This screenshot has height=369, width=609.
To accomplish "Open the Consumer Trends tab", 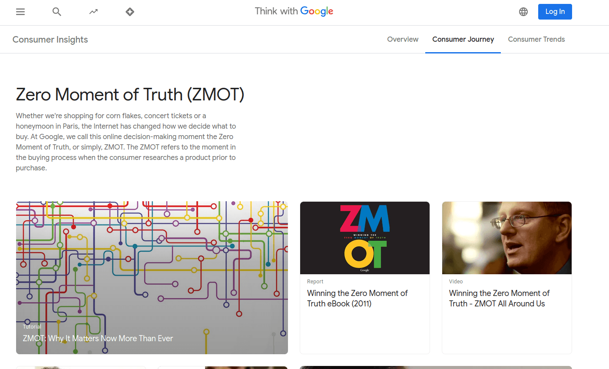I will coord(536,39).
